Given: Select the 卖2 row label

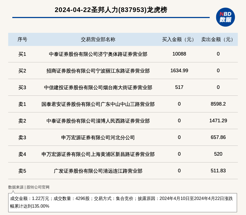Looking at the screenshot, I should pyautogui.click(x=22, y=121).
